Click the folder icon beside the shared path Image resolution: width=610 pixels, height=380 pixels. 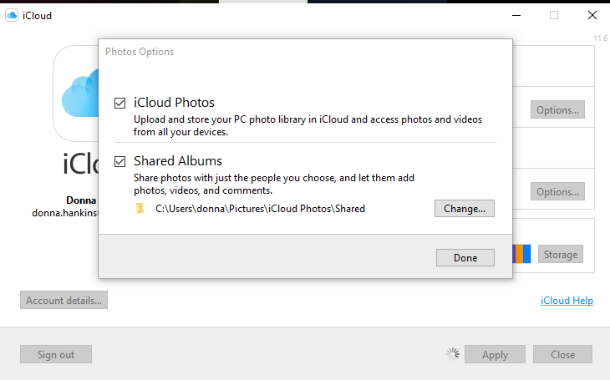coord(140,209)
